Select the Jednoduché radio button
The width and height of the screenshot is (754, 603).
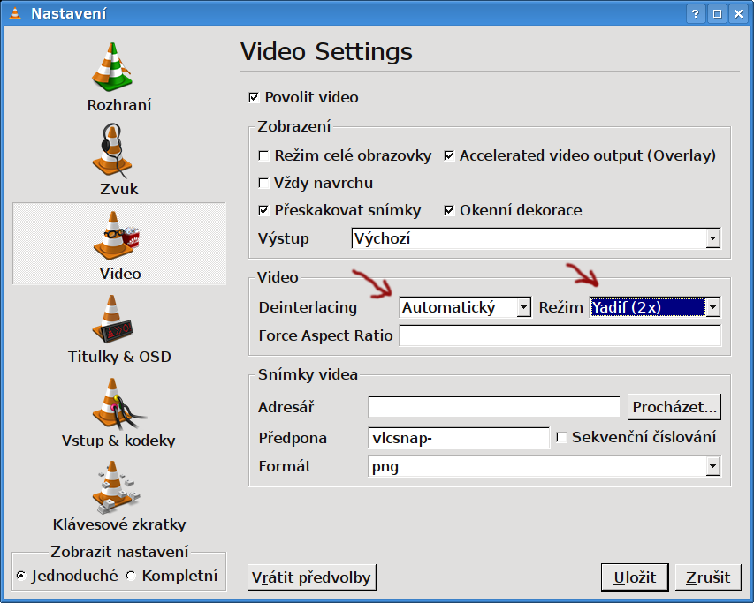21,576
